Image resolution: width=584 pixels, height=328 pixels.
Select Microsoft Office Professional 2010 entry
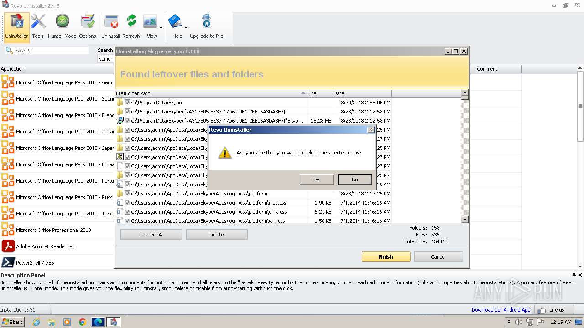pyautogui.click(x=53, y=230)
